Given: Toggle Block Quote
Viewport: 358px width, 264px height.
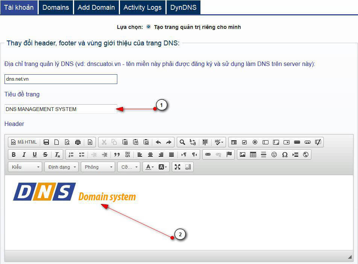Looking at the screenshot, I should coord(117,155).
